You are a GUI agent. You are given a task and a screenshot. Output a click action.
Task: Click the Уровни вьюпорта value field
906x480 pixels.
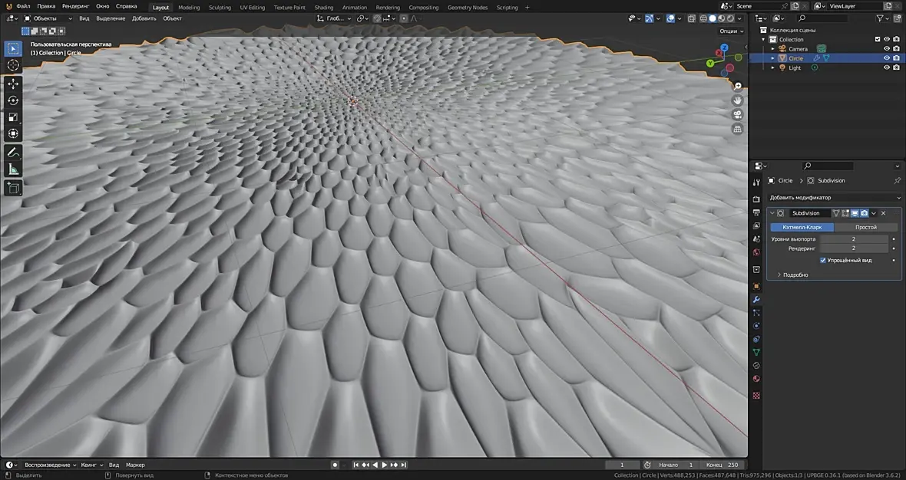[x=854, y=238]
